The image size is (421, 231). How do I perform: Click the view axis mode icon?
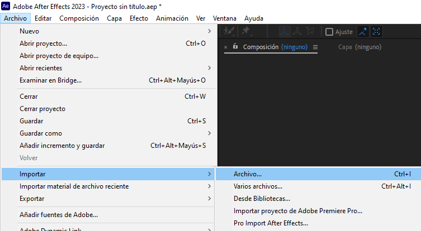[310, 32]
